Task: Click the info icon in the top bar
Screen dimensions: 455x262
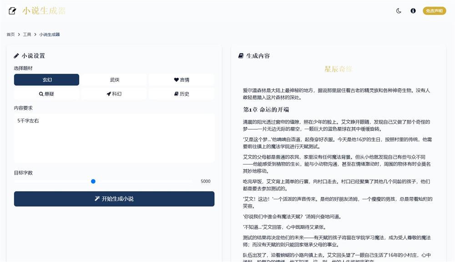Action: pos(413,10)
